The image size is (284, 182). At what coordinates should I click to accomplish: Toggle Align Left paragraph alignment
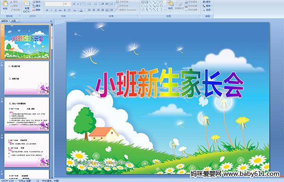click(89, 10)
